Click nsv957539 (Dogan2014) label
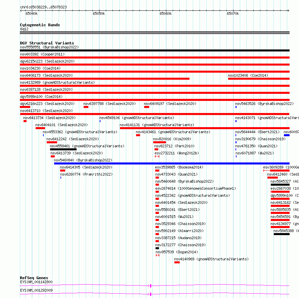Screen dimensions: 299x298 [x=177, y=252]
